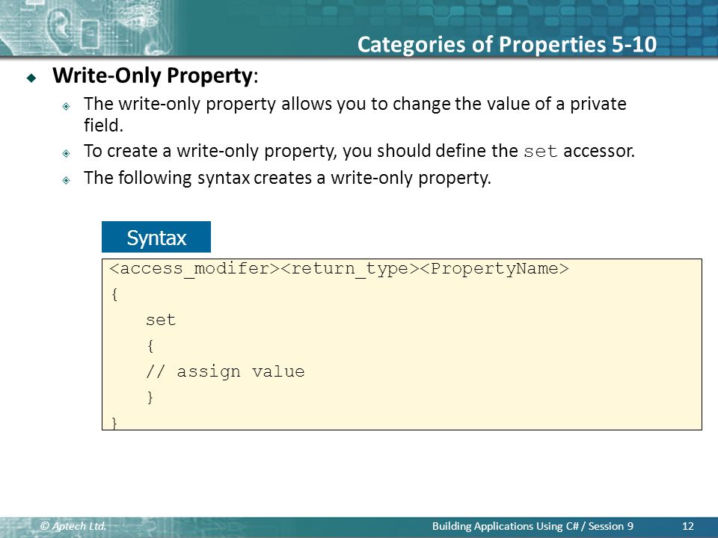This screenshot has height=538, width=718.
Task: Click the sentence starting 'The write-only property allows'
Action: pyautogui.click(x=355, y=114)
